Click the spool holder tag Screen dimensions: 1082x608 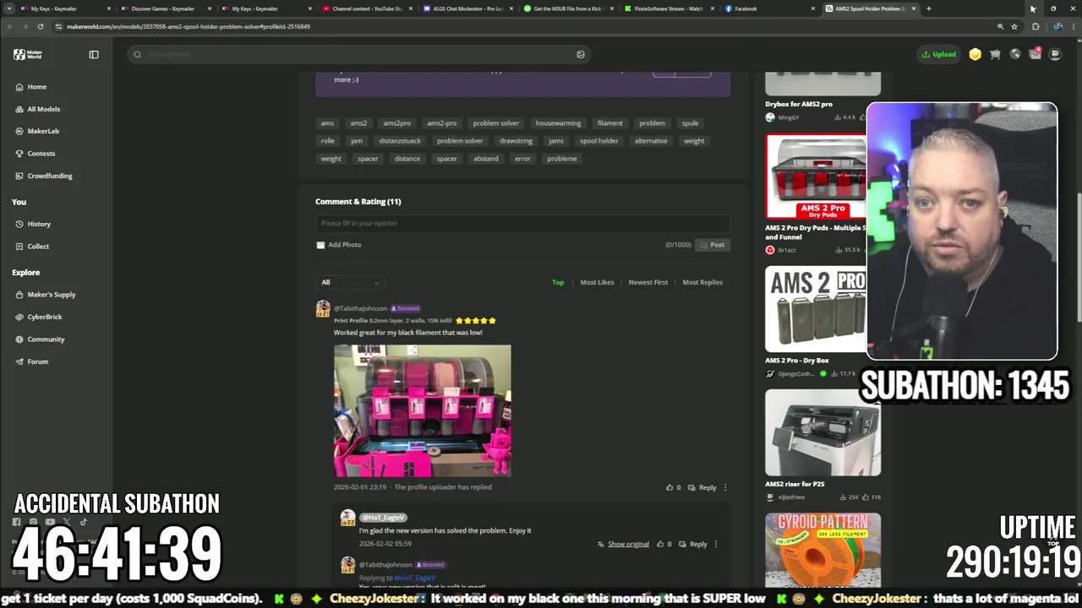coord(598,141)
